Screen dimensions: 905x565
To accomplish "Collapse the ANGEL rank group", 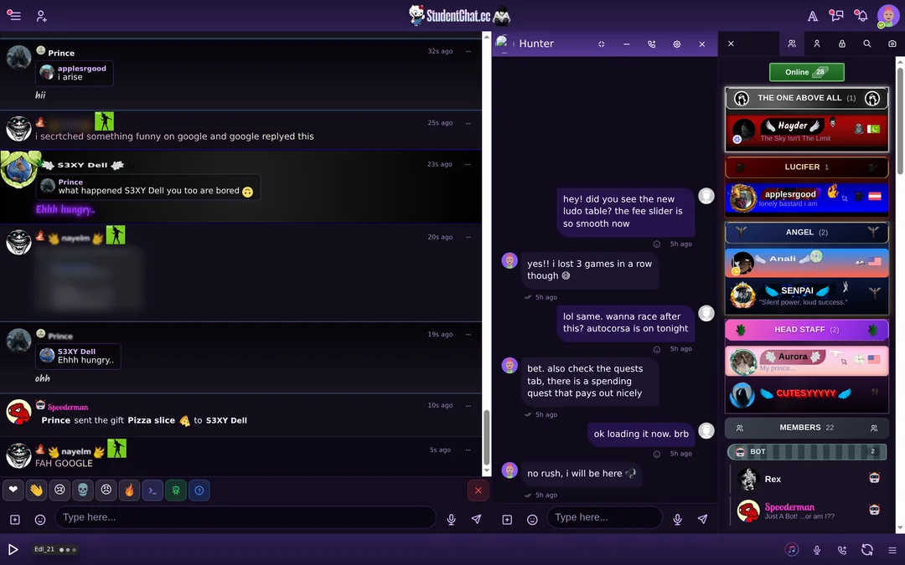I will (807, 233).
